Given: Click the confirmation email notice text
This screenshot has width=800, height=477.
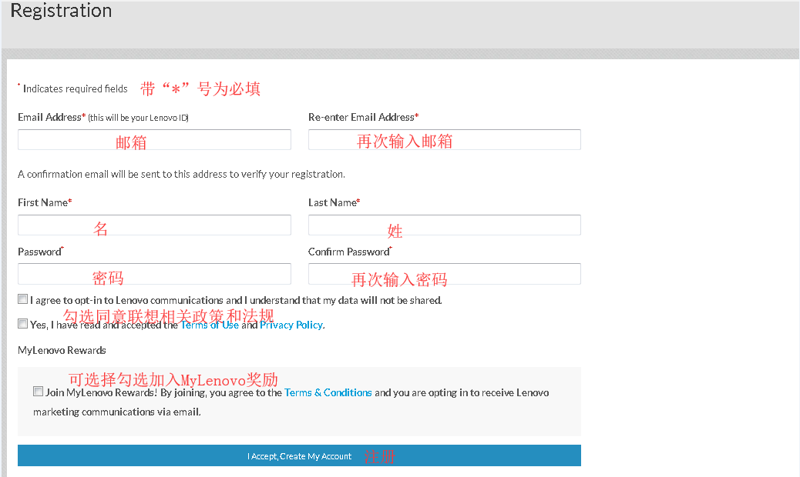Looking at the screenshot, I should (181, 174).
